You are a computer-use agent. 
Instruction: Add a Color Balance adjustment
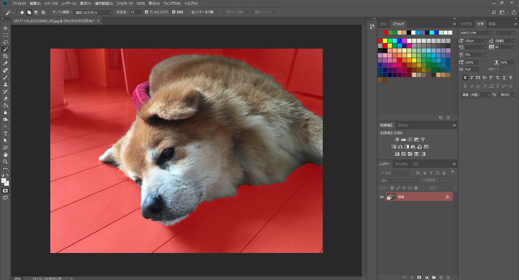point(400,146)
